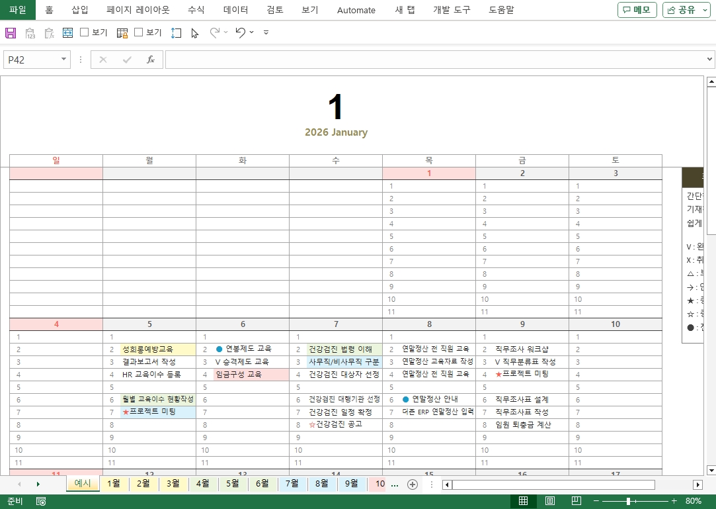Click the Select Objects arrow cursor icon
716x509 pixels.
click(x=194, y=32)
